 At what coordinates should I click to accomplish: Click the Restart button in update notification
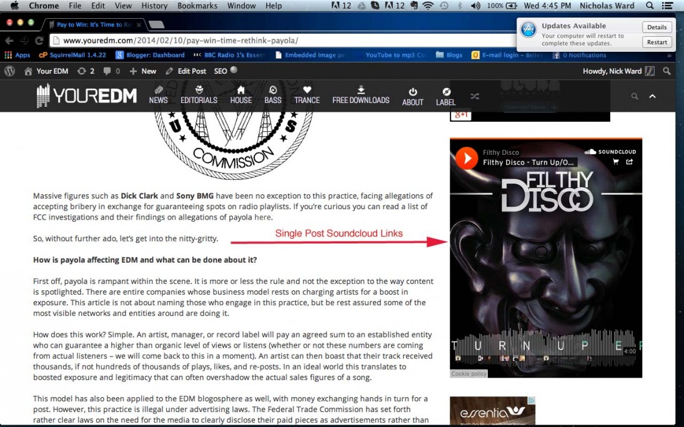[x=657, y=42]
